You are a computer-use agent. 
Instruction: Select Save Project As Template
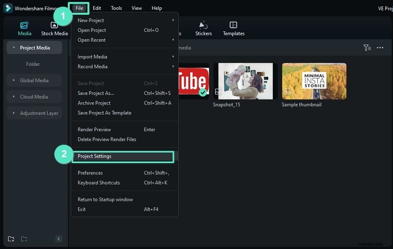(125, 113)
